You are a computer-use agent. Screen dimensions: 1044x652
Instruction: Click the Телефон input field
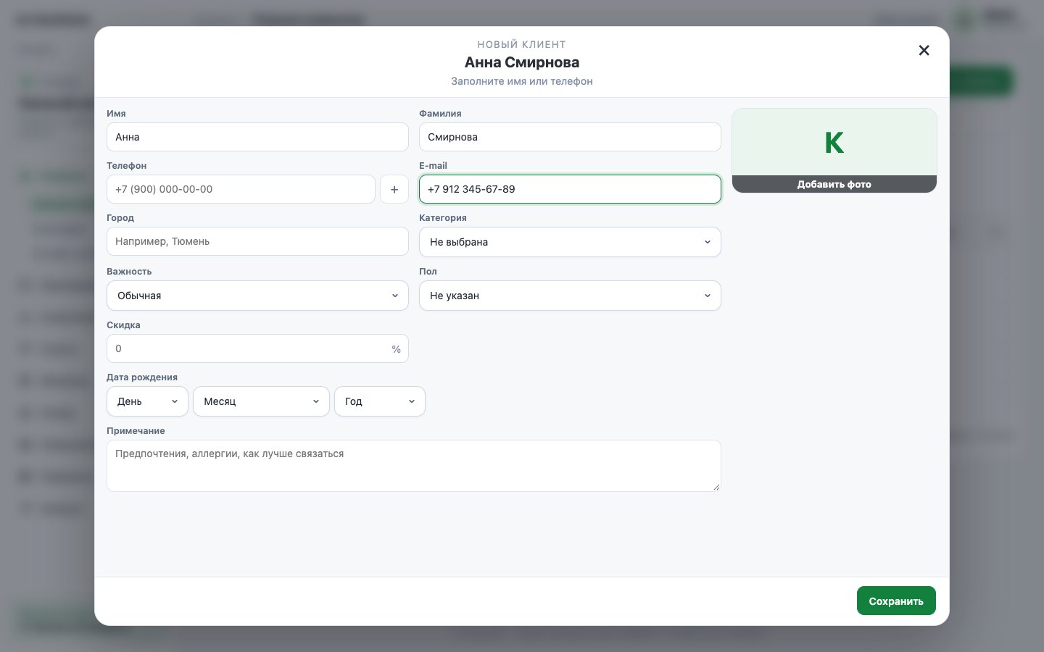point(241,189)
